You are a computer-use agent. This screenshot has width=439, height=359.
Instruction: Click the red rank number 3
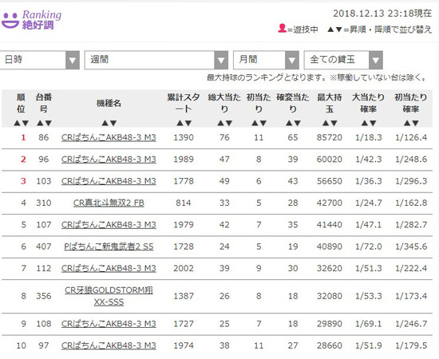(23, 181)
